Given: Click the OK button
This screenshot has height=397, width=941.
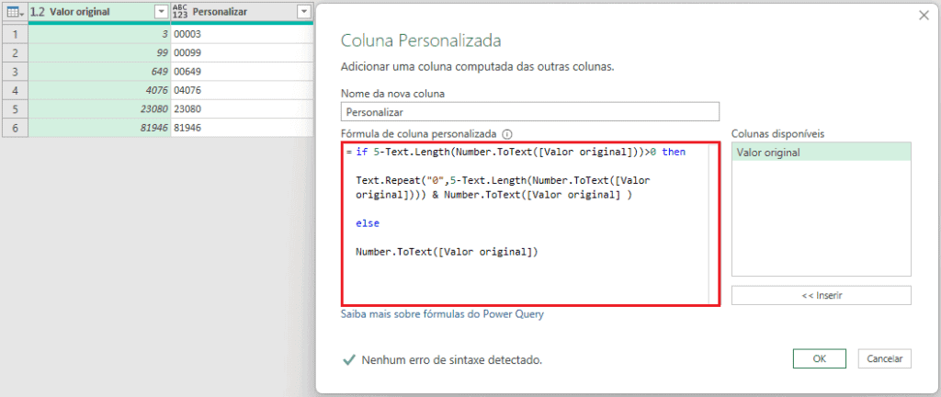Looking at the screenshot, I should pos(819,358).
